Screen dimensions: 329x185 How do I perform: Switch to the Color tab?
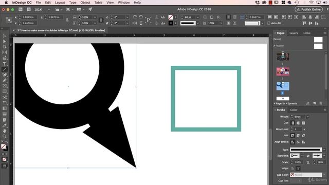click(294, 110)
